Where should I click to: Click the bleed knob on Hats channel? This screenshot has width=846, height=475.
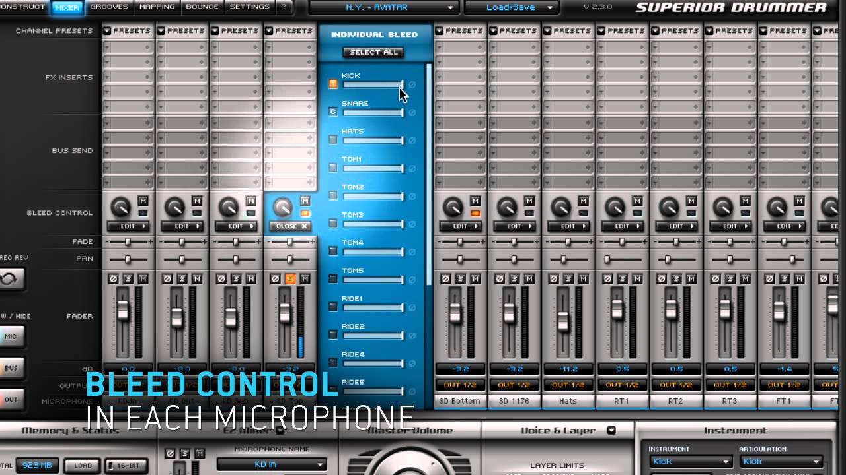click(x=561, y=207)
